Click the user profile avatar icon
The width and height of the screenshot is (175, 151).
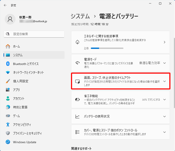click(x=10, y=19)
